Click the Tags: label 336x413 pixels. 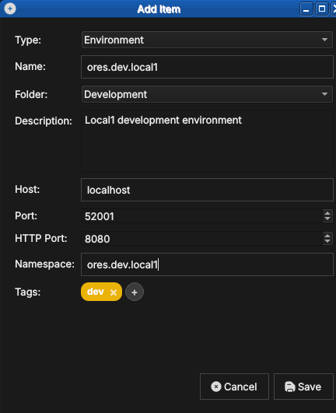coord(28,292)
